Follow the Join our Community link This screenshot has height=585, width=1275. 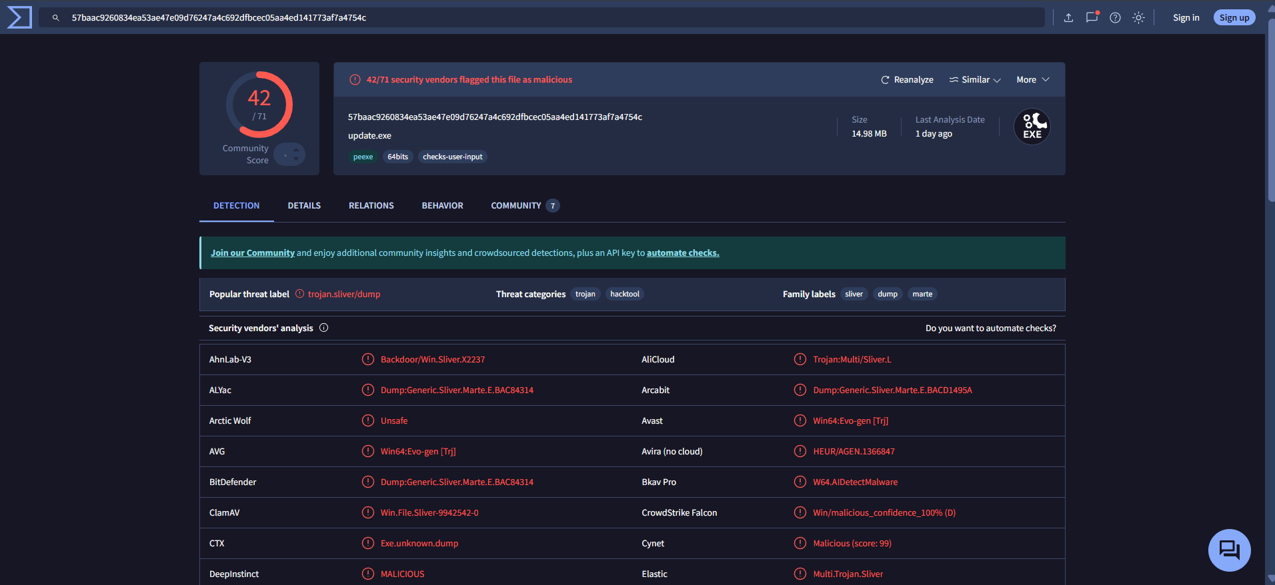[x=253, y=253]
